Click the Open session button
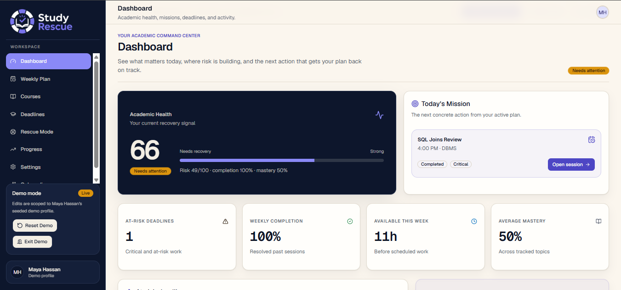The image size is (621, 290). (x=571, y=164)
